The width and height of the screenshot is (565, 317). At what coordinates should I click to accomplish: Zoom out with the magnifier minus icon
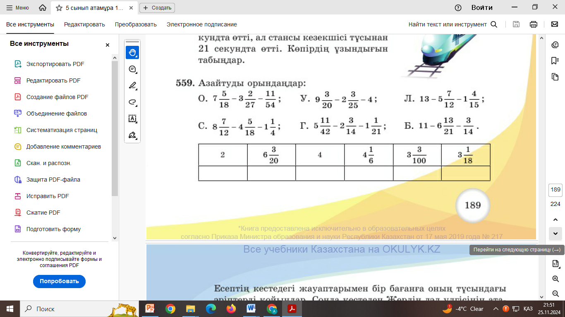[555, 293]
